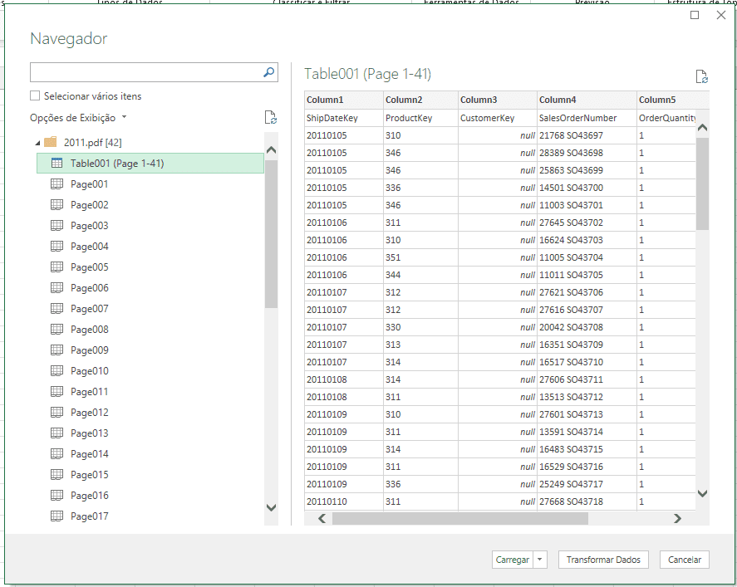Image resolution: width=737 pixels, height=587 pixels.
Task: Click preview table scroll up arrow
Action: 702,127
